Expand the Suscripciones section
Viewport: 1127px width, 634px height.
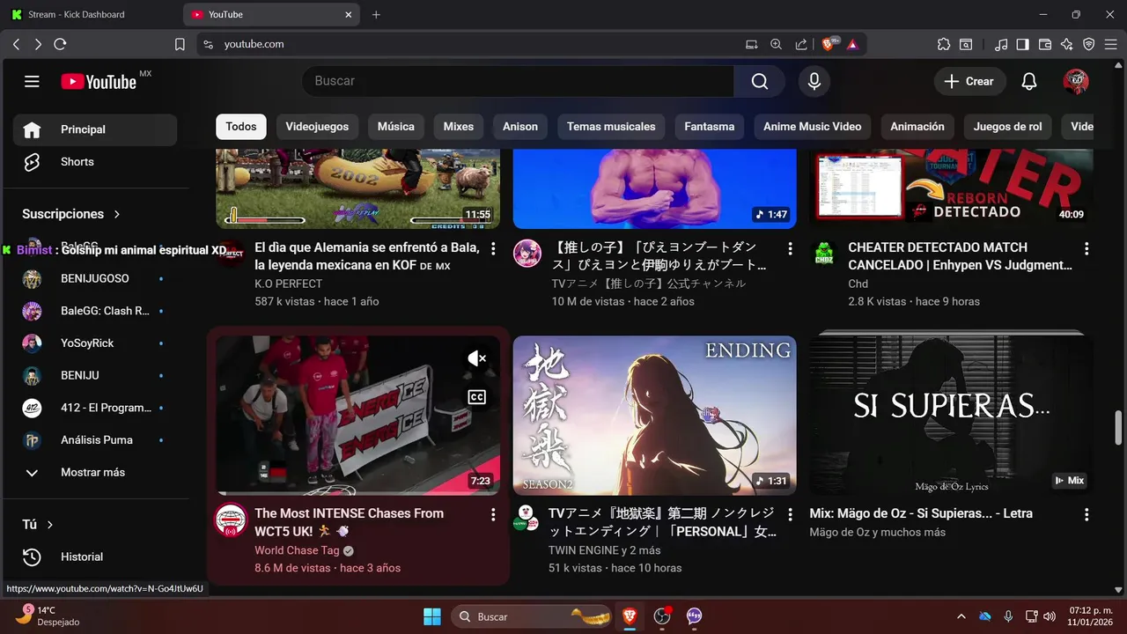tap(71, 214)
